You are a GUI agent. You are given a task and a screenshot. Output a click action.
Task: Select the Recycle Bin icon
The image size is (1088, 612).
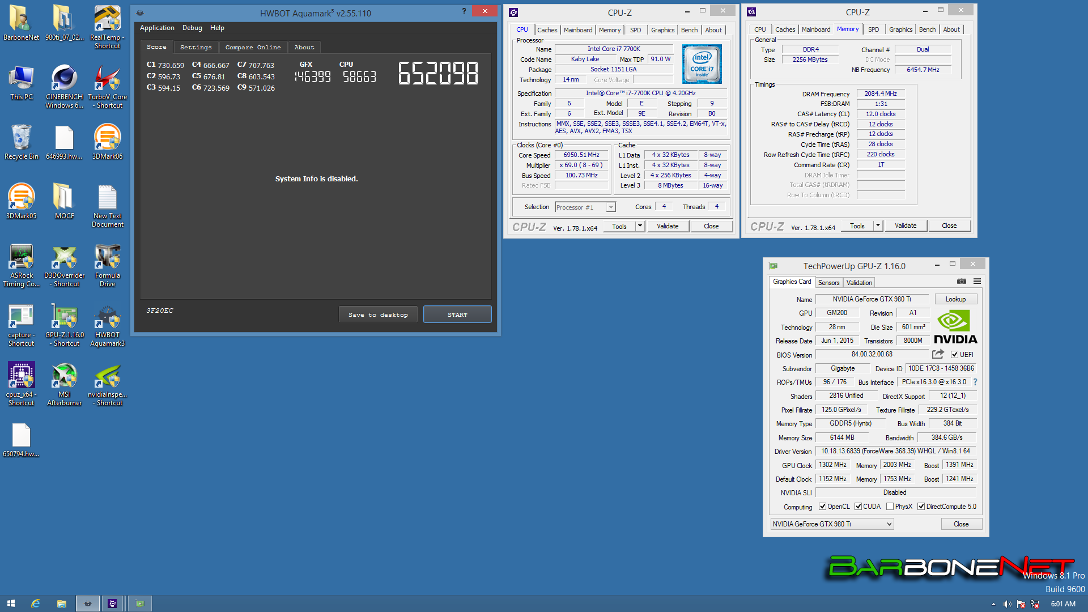(x=21, y=142)
